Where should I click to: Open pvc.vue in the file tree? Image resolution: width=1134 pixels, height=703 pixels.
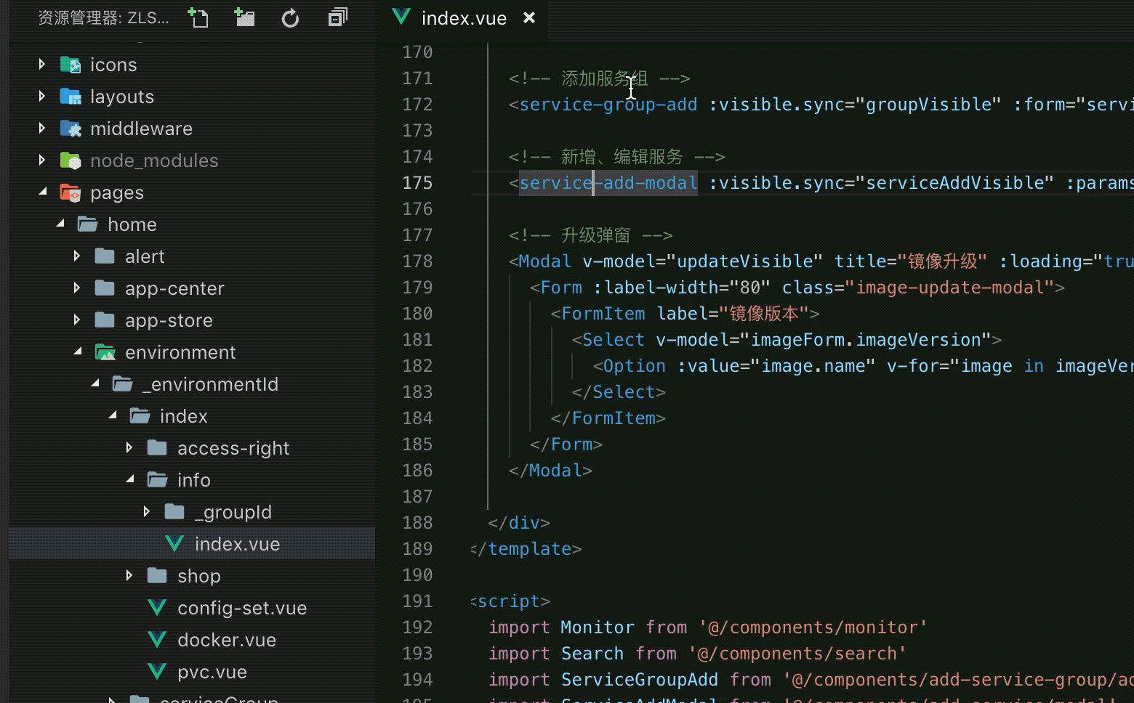coord(212,672)
